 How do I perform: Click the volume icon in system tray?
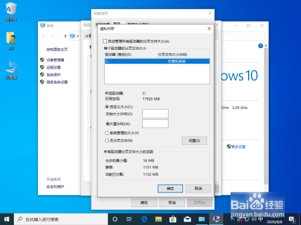(254, 219)
